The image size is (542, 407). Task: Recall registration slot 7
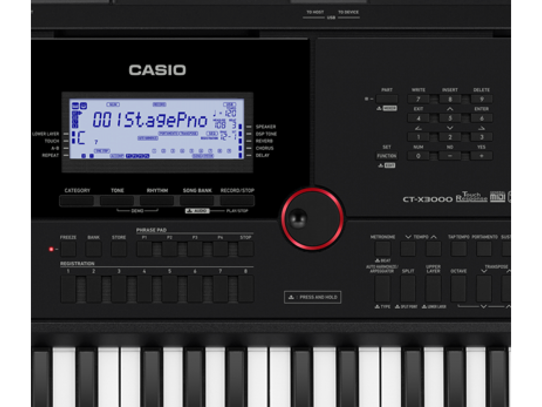220,289
